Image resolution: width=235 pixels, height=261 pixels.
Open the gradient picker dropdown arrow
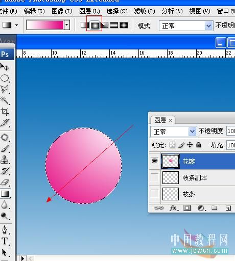click(x=67, y=25)
